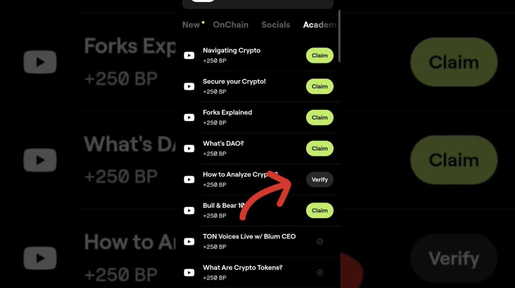Click the What Are Crypto Tokens? completed checkmark
The width and height of the screenshot is (515, 288).
(320, 272)
